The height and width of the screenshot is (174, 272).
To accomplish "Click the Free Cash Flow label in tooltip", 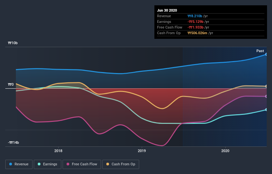I will tap(170, 27).
